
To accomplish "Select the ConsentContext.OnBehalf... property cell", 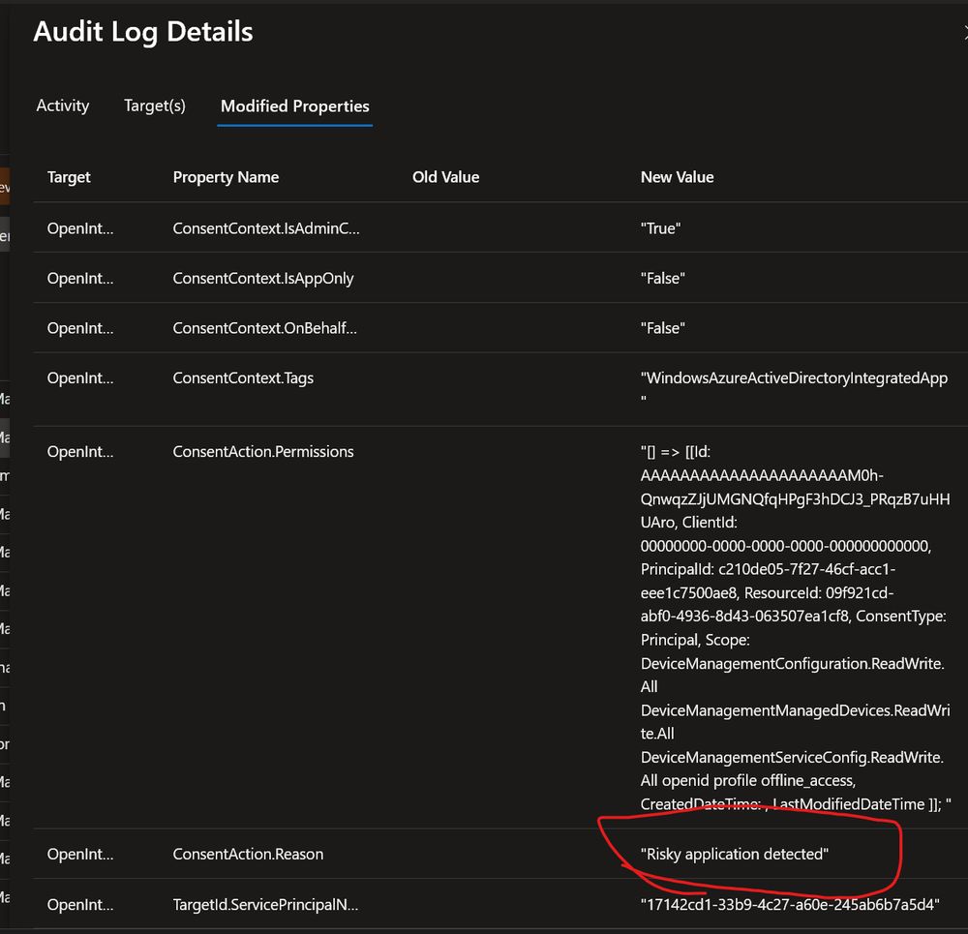I will [264, 328].
